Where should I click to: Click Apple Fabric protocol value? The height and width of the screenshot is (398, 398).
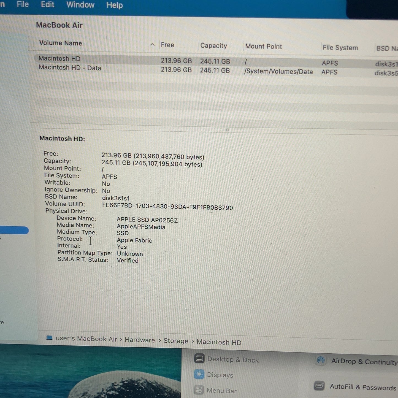(134, 240)
